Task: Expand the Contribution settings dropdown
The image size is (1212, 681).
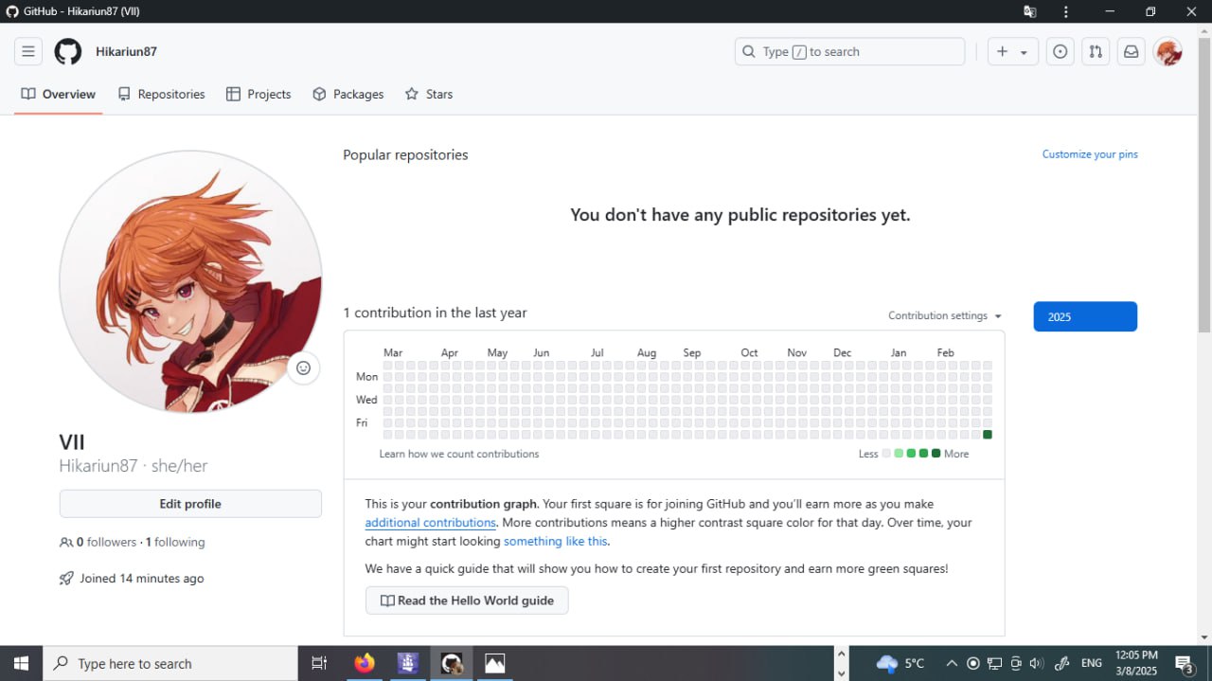Action: [944, 315]
